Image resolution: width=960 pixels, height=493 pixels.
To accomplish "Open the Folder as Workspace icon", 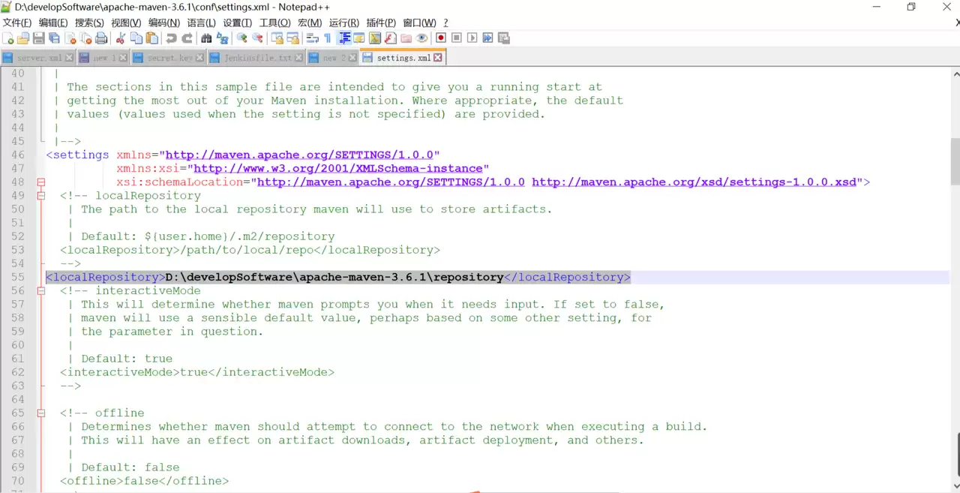I will [406, 38].
